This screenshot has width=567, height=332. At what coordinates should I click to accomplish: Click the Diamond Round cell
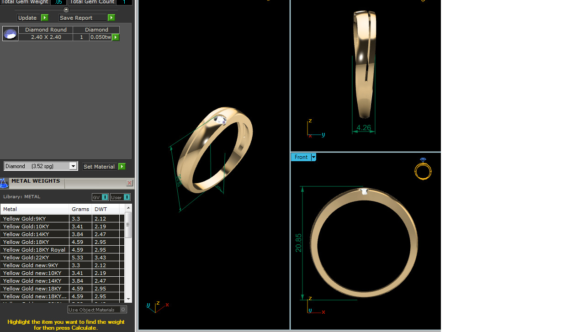click(46, 30)
